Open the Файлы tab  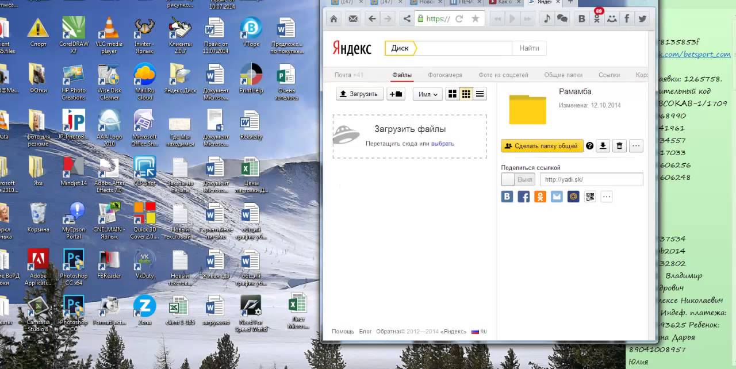402,75
